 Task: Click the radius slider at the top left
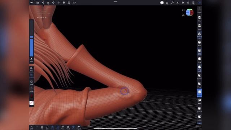click(31, 29)
